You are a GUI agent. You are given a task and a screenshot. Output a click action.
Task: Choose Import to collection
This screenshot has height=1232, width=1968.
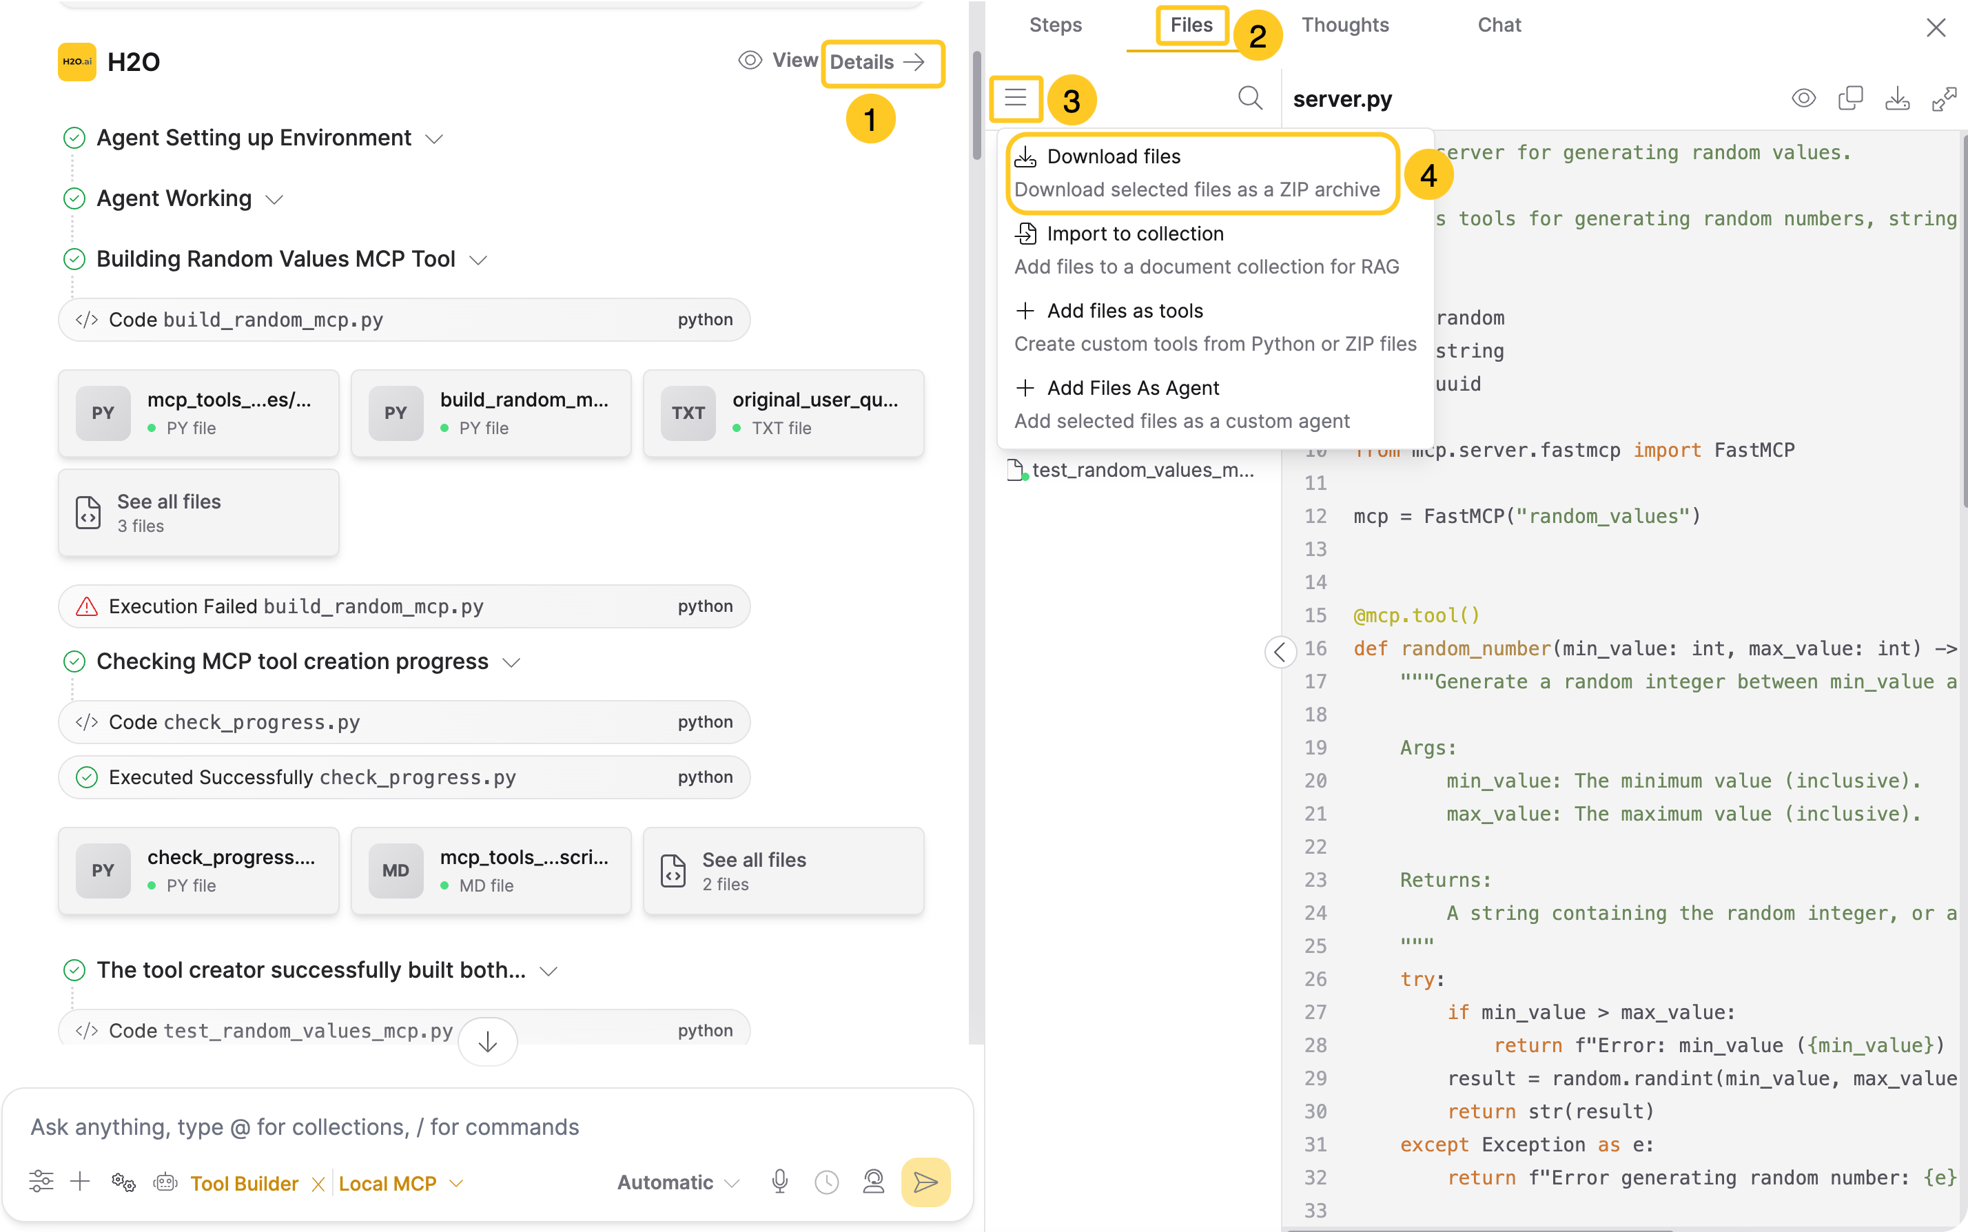pyautogui.click(x=1214, y=250)
